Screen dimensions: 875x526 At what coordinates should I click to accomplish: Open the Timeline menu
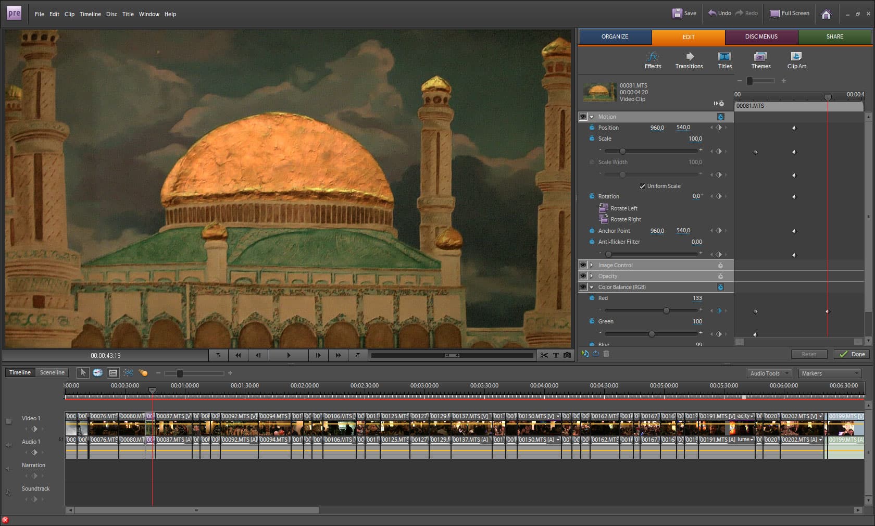(90, 14)
